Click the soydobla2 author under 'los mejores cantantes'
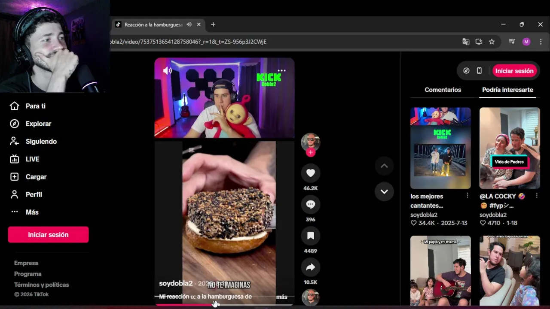 click(x=424, y=215)
